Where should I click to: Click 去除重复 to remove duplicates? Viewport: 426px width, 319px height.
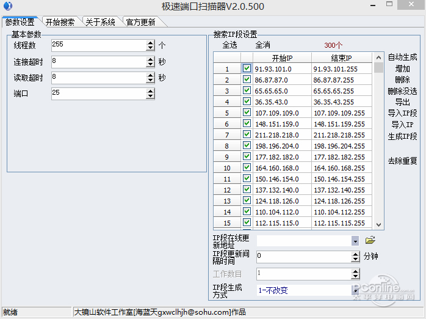(402, 161)
